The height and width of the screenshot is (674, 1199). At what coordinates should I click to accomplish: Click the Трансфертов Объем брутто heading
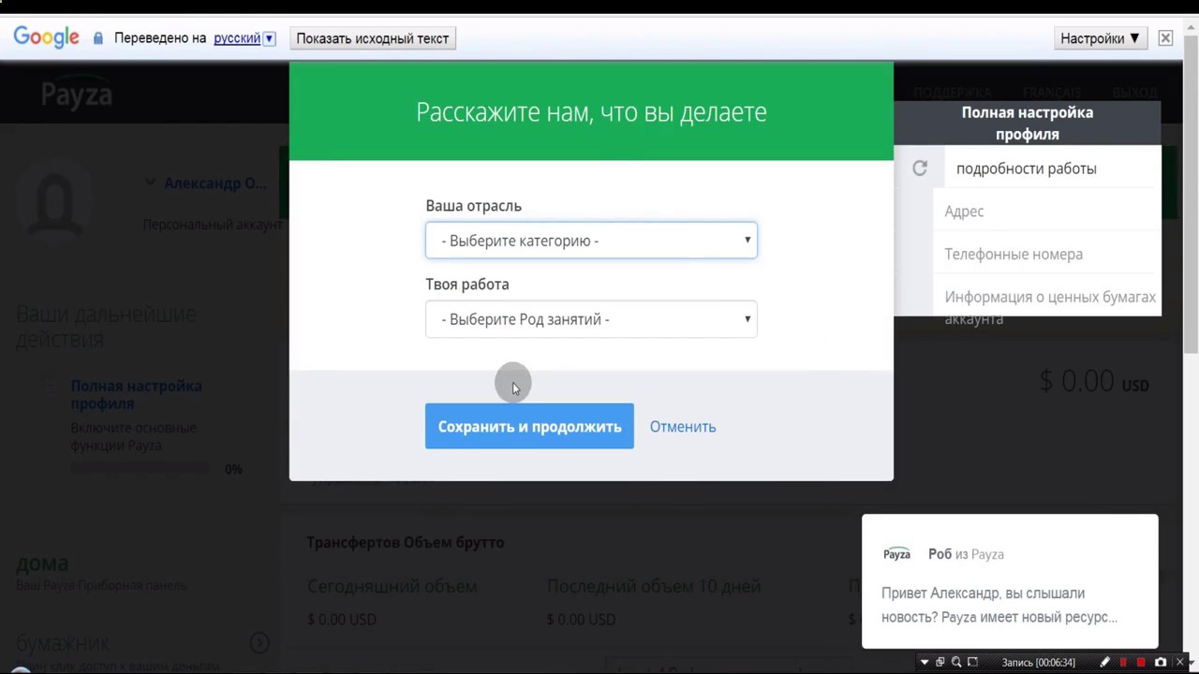pyautogui.click(x=406, y=542)
